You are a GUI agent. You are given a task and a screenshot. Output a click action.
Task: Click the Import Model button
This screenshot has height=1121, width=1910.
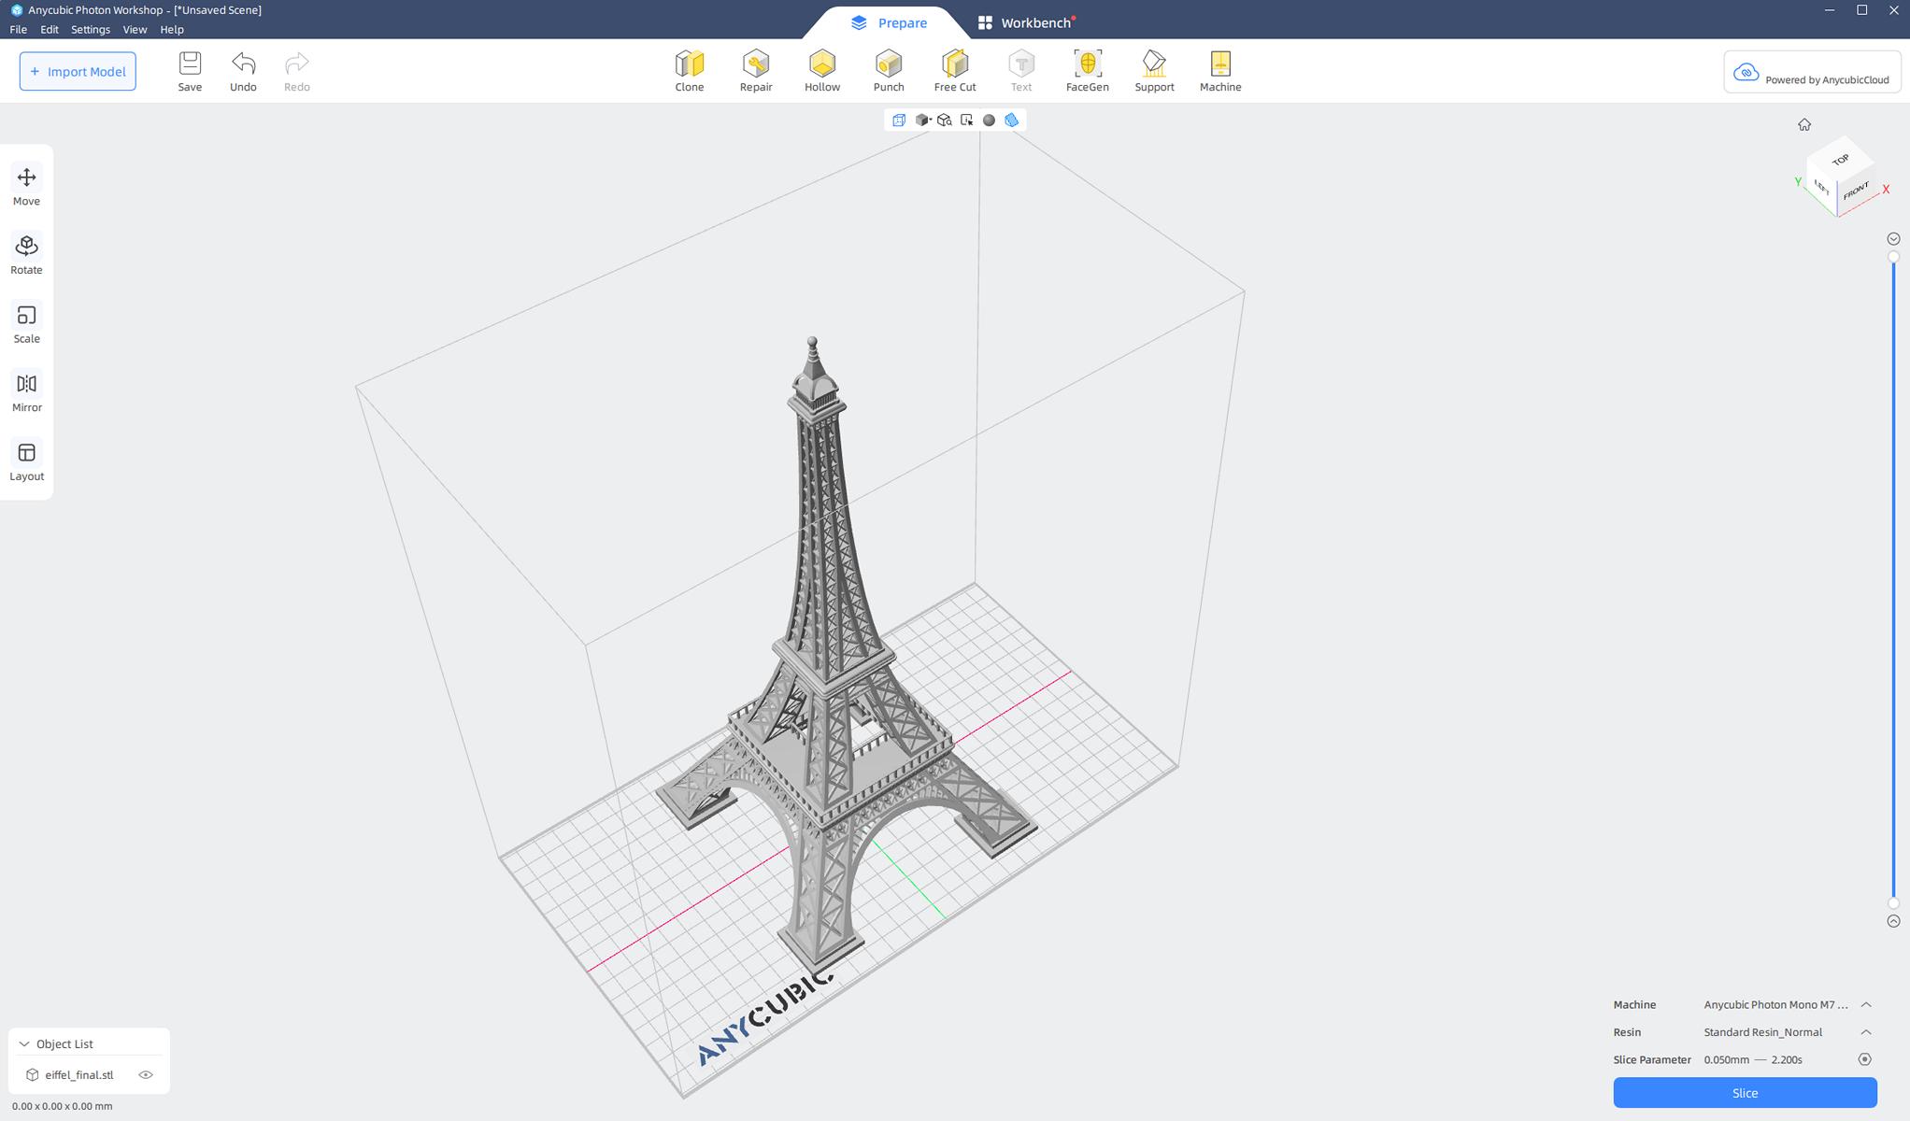[x=78, y=71]
